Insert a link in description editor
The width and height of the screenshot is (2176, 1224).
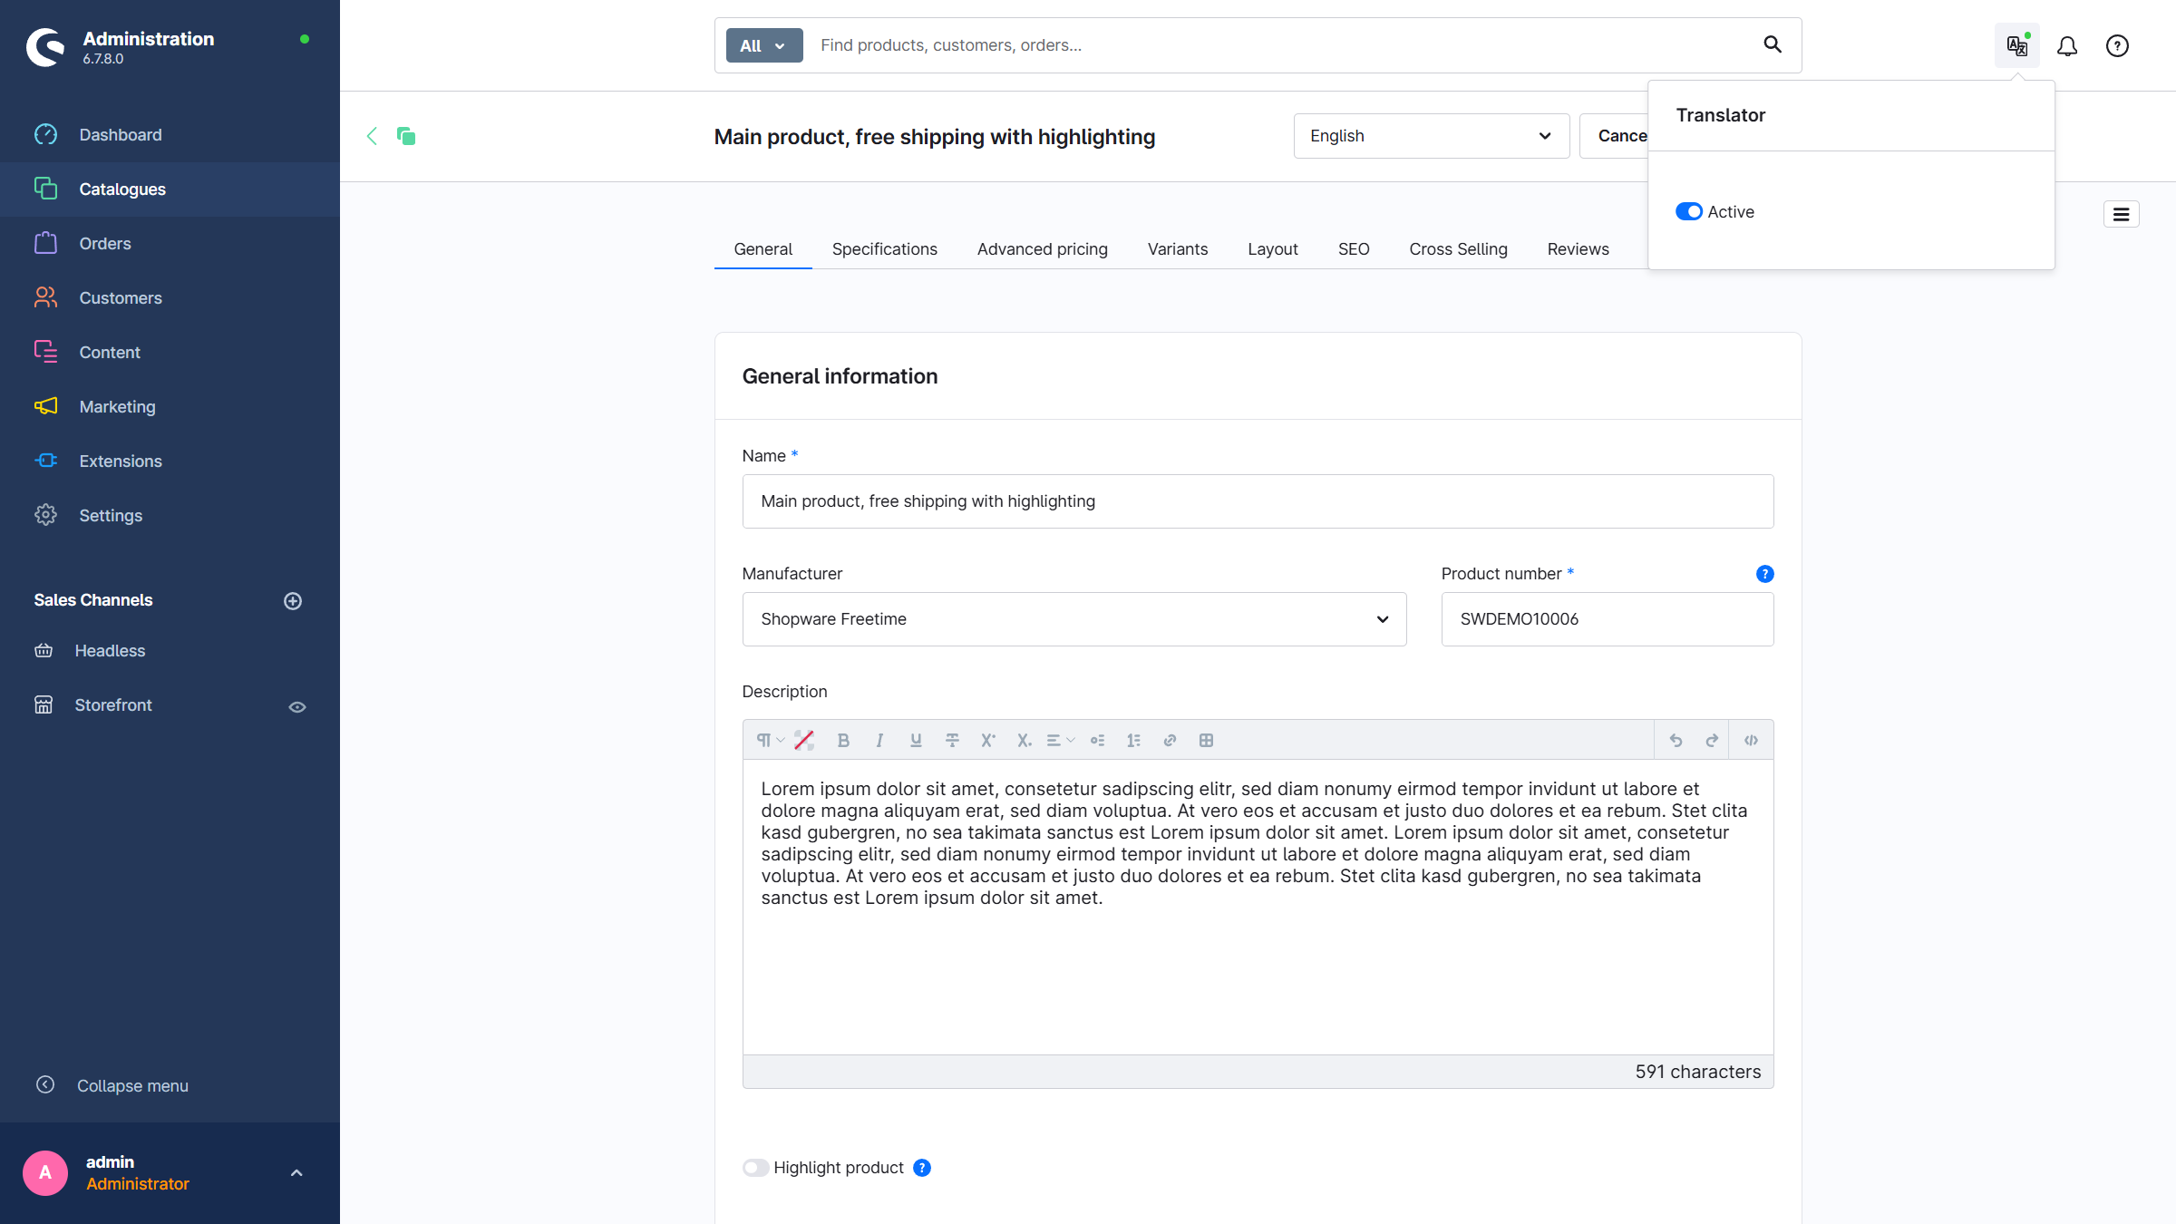[1170, 741]
